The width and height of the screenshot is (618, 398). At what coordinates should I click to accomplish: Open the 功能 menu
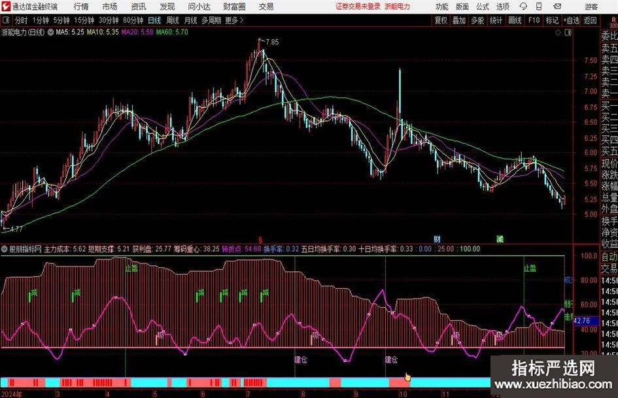pyautogui.click(x=442, y=7)
